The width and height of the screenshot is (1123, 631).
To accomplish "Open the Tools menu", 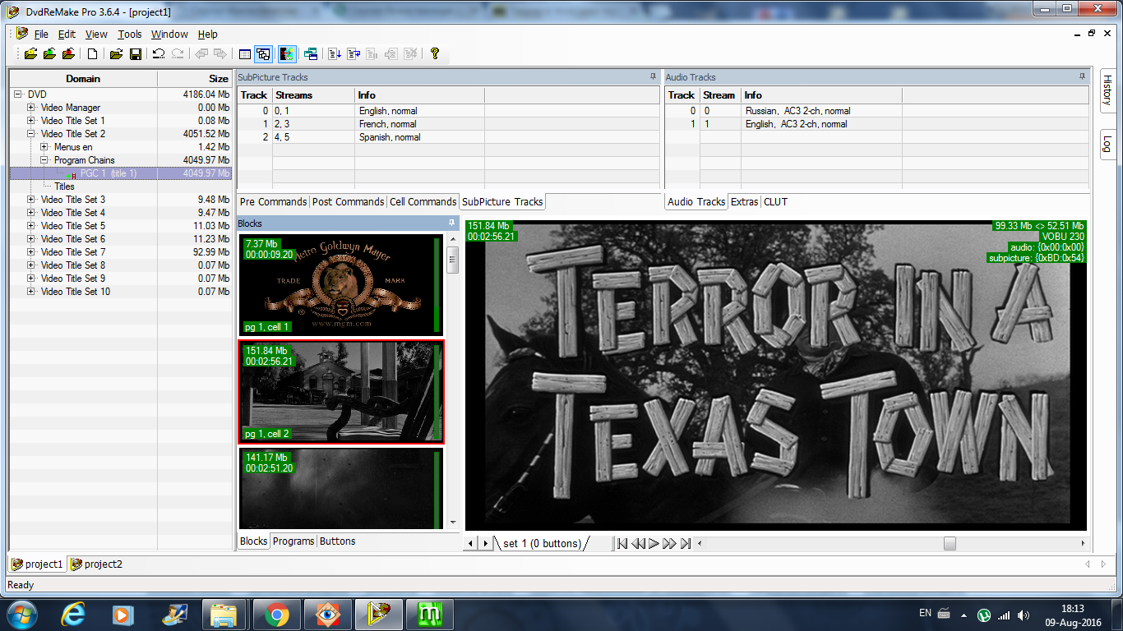I will click(129, 35).
